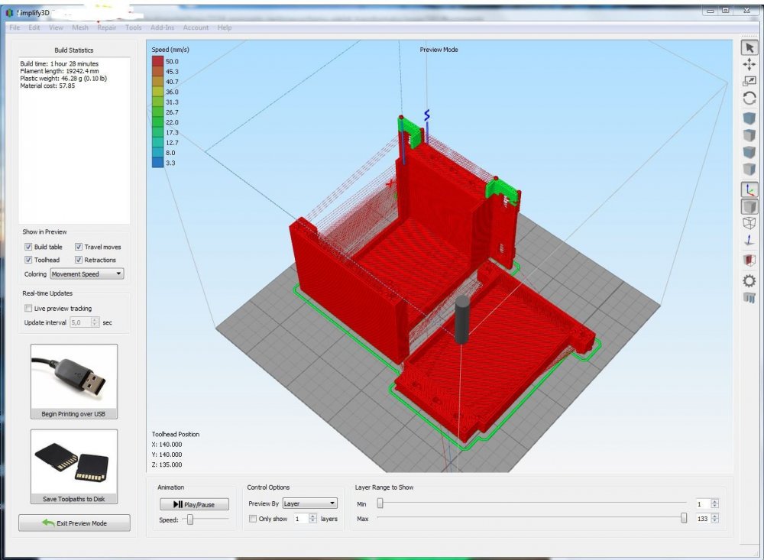Click the USB cable image
Screen dimensions: 764x560
(x=74, y=377)
